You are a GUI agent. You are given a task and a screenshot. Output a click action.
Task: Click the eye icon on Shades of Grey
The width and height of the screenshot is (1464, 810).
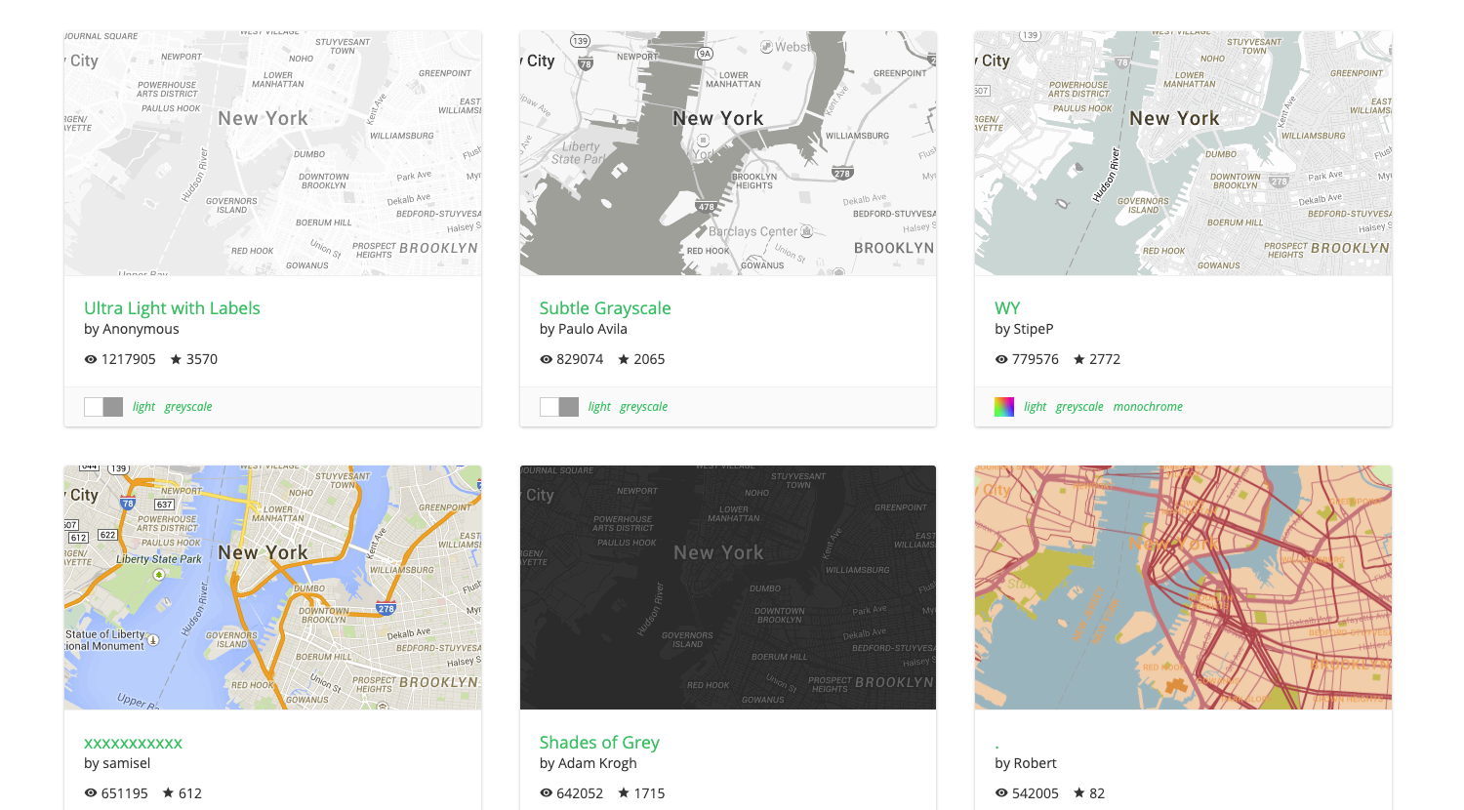click(x=546, y=793)
